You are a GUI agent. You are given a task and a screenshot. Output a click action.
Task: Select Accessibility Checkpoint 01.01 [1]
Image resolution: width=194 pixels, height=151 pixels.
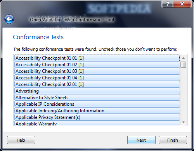pos(97,58)
